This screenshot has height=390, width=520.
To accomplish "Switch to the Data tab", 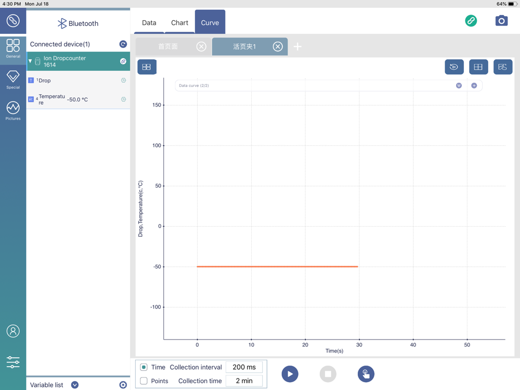I will point(149,22).
